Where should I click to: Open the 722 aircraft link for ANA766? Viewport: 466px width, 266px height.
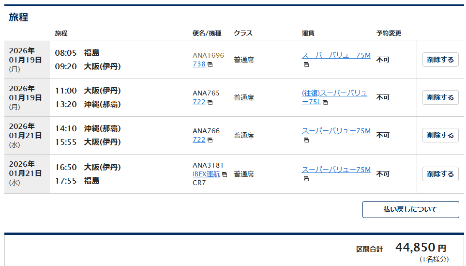(x=199, y=140)
